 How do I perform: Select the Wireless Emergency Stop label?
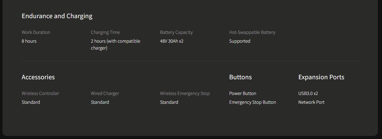tap(185, 93)
